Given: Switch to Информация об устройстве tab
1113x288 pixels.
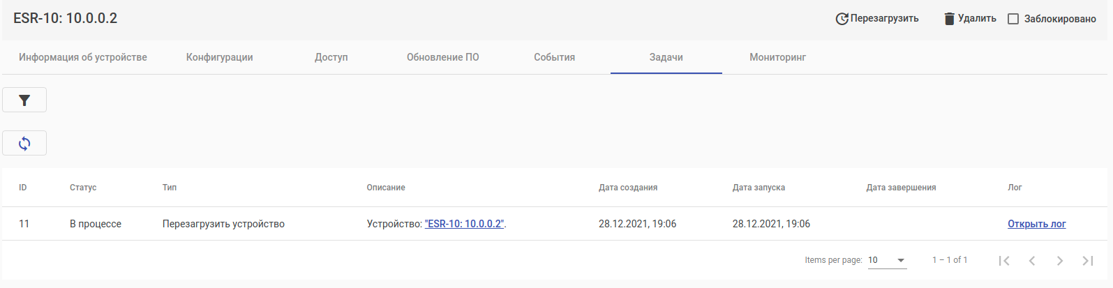Looking at the screenshot, I should pos(83,57).
